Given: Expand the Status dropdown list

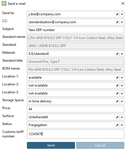Looking at the screenshot, I should [122, 125].
